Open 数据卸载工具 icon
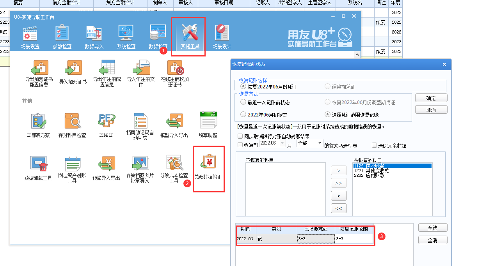 click(x=38, y=164)
